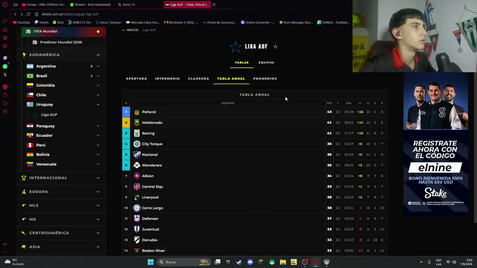The image size is (477, 268).
Task: Click the Liverpool team crest
Action: 137,197
